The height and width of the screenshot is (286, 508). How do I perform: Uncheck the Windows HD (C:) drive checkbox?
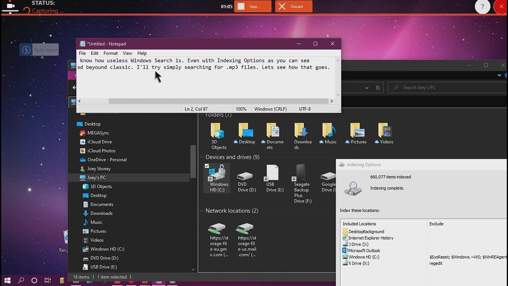(x=207, y=166)
